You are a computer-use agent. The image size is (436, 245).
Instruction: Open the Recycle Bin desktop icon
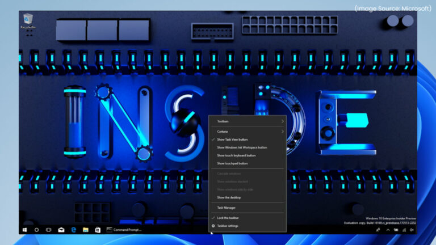28,22
